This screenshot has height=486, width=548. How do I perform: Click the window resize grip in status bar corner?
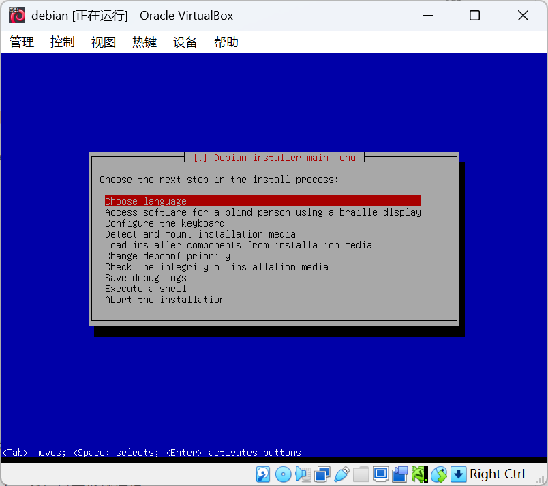[541, 479]
